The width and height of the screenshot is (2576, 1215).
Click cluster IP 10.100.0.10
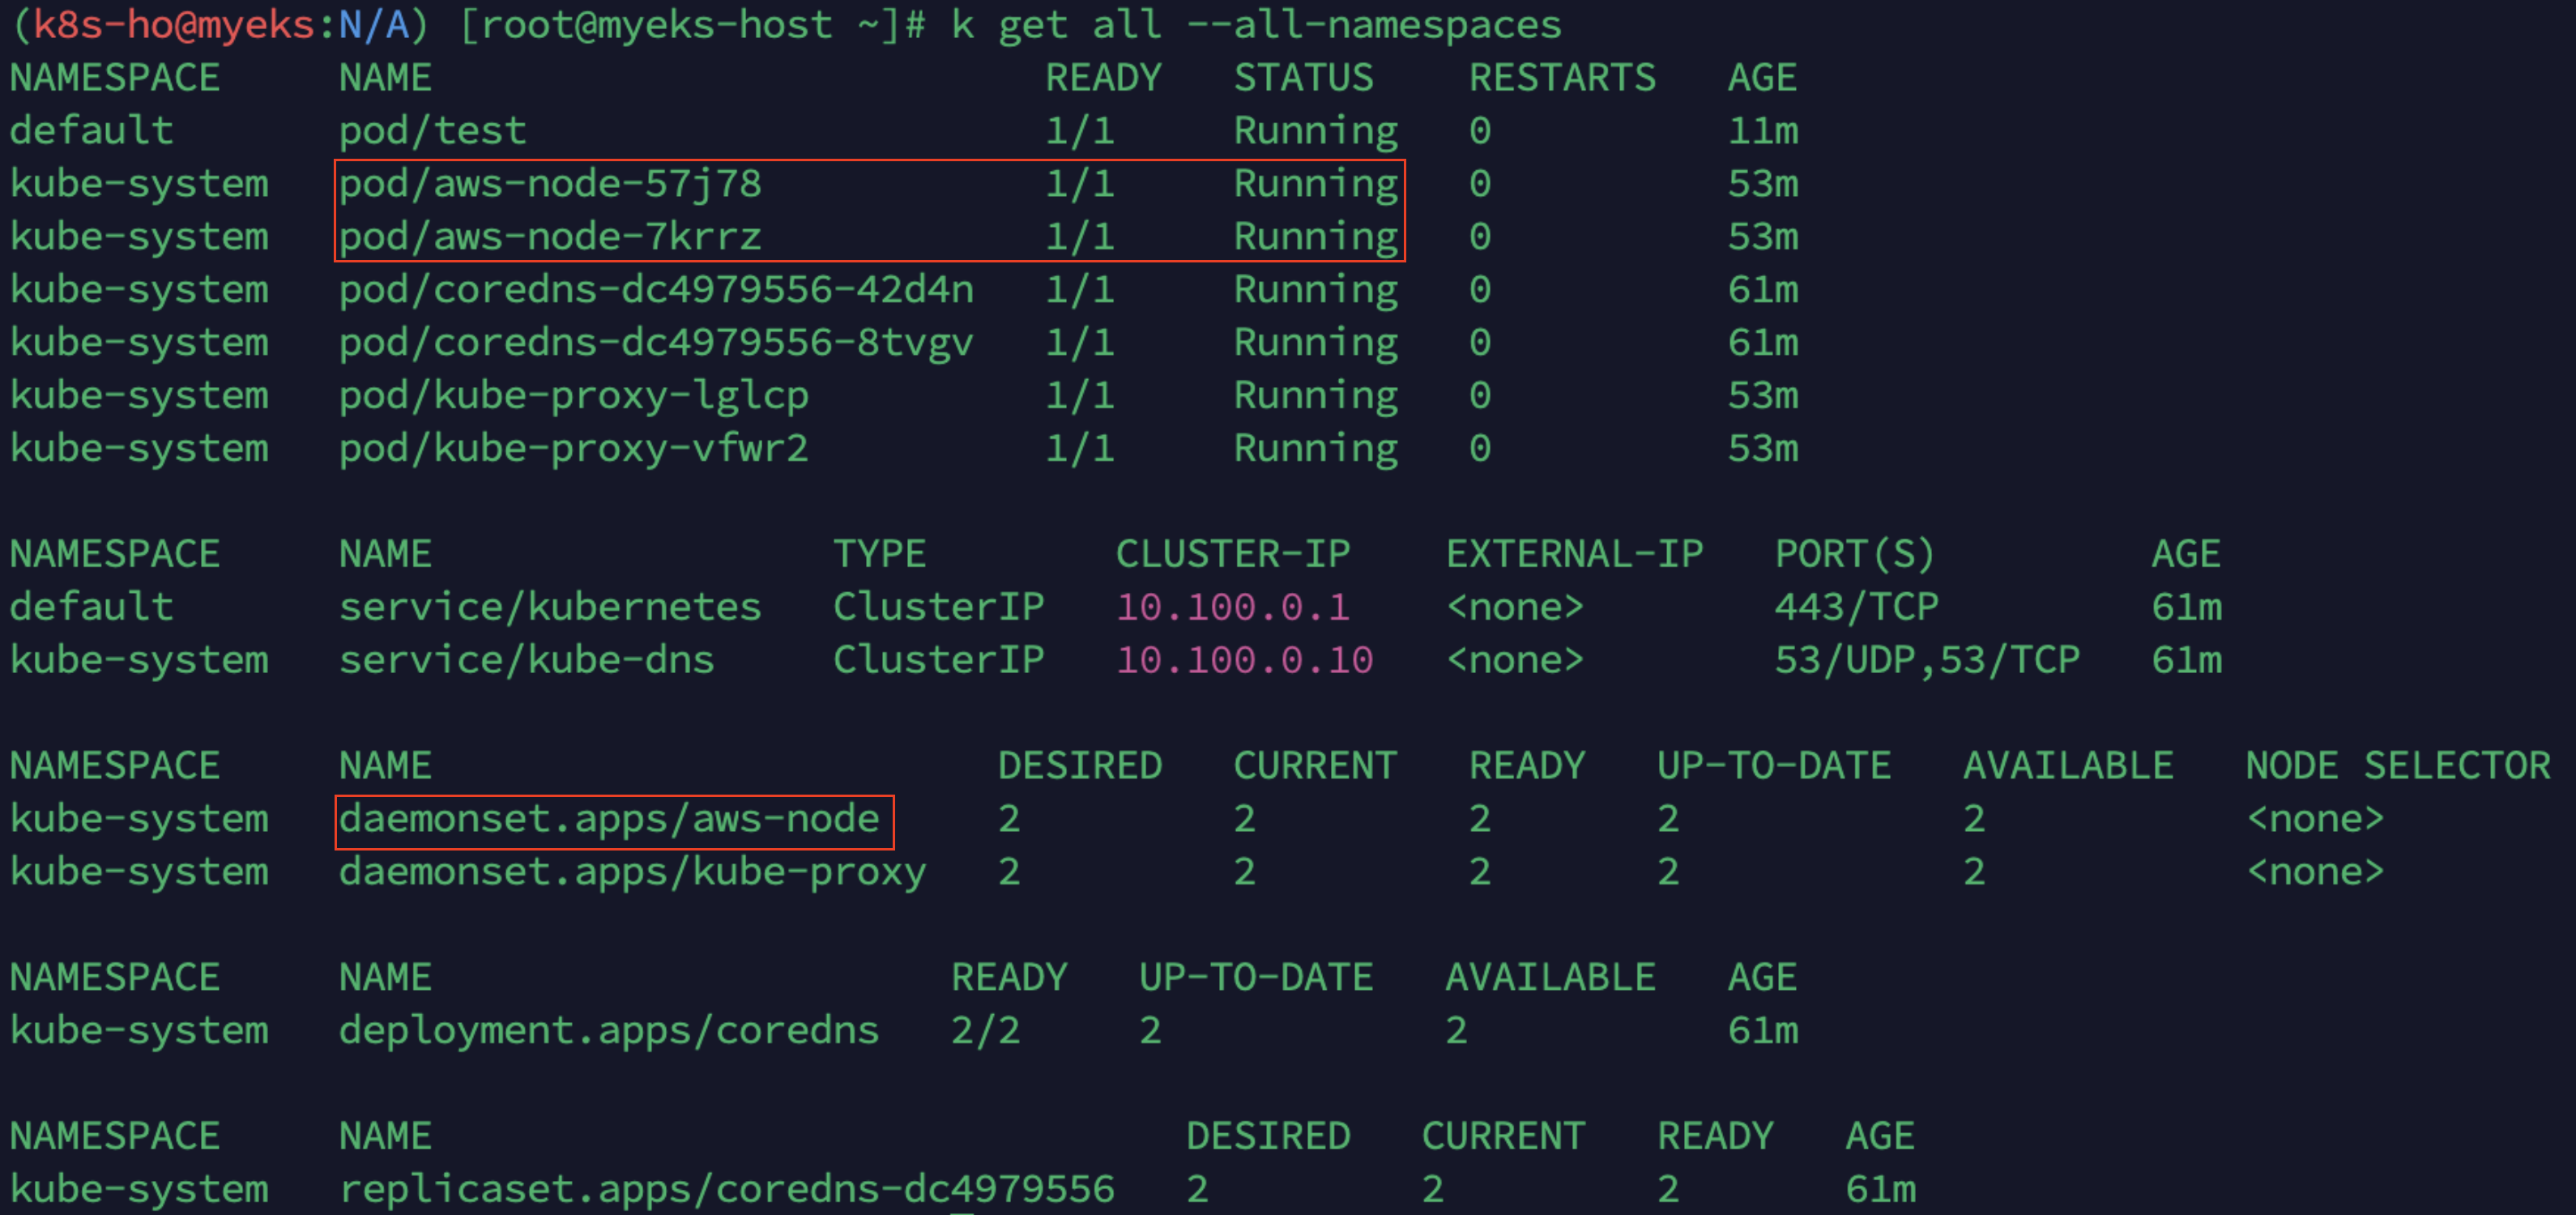1244,660
